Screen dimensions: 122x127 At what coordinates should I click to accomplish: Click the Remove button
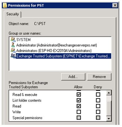coord(99,77)
